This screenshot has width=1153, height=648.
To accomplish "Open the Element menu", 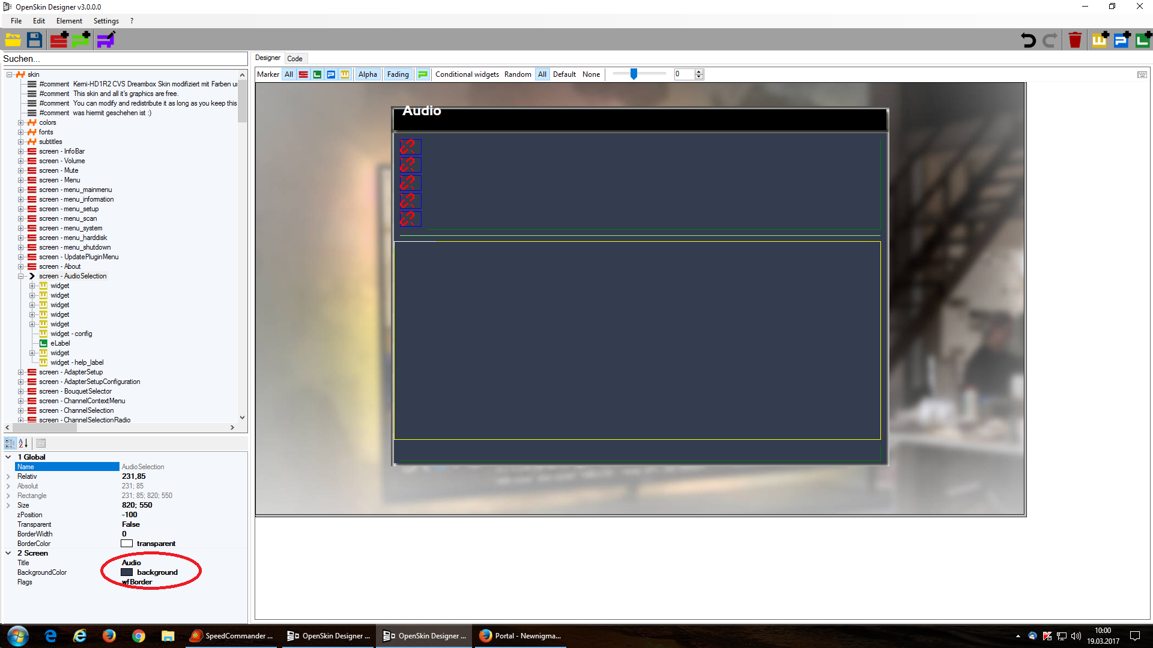I will click(69, 21).
